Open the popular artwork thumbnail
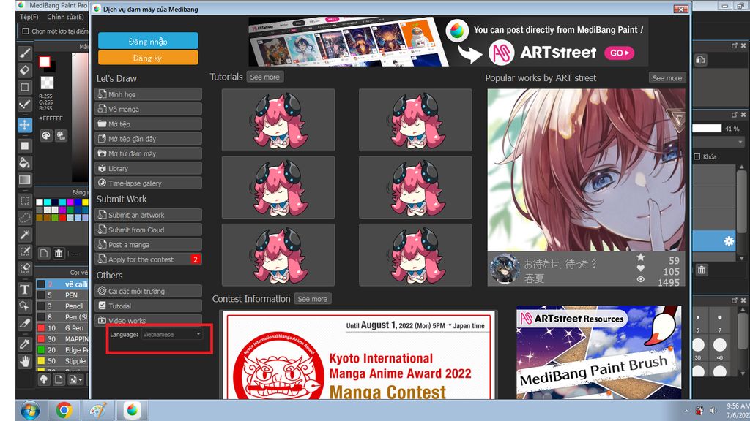750x421 pixels. tap(587, 170)
